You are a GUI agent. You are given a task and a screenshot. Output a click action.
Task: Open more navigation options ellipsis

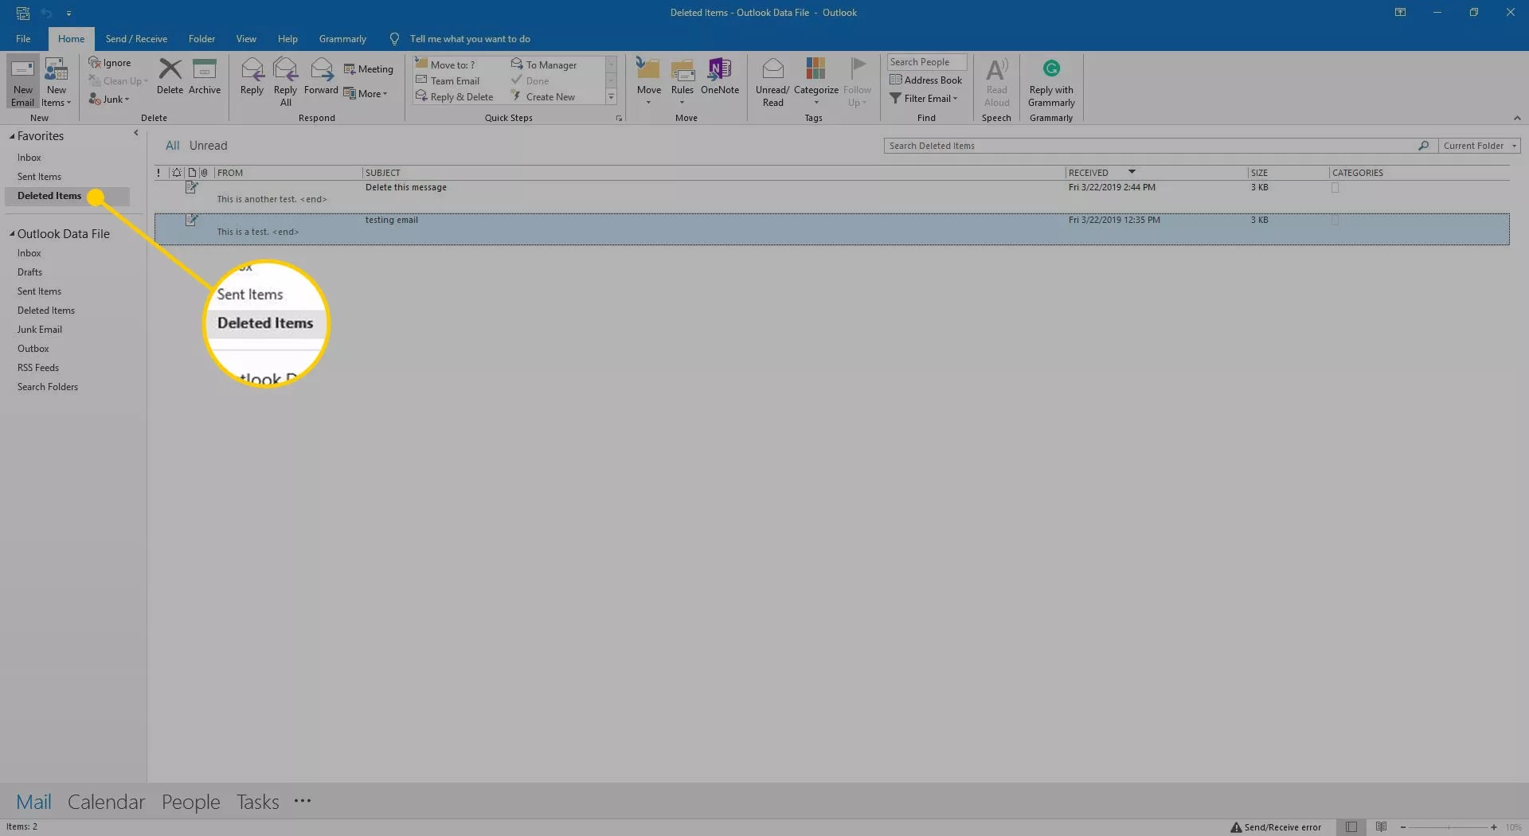pyautogui.click(x=302, y=801)
